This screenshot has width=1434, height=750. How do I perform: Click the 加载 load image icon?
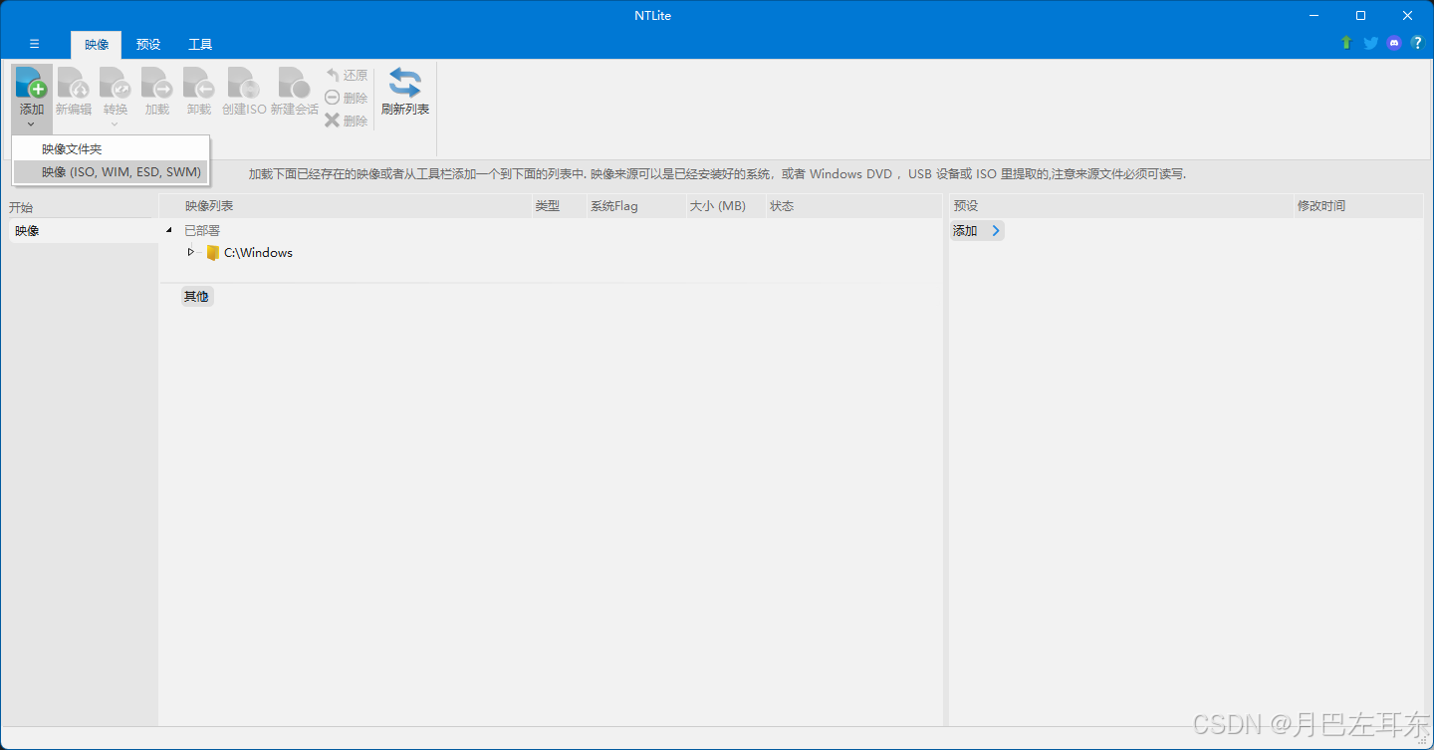coord(157,83)
